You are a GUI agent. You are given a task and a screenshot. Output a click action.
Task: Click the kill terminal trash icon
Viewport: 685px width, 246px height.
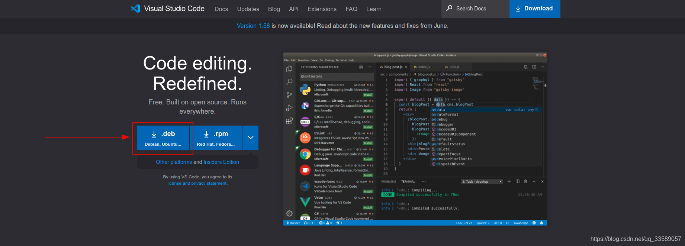coord(525,181)
